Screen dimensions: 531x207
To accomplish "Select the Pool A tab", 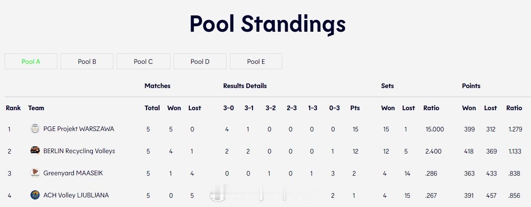I will 31,61.
